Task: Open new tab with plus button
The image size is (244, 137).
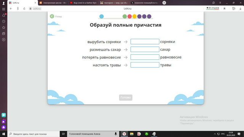Action: pos(164,3)
